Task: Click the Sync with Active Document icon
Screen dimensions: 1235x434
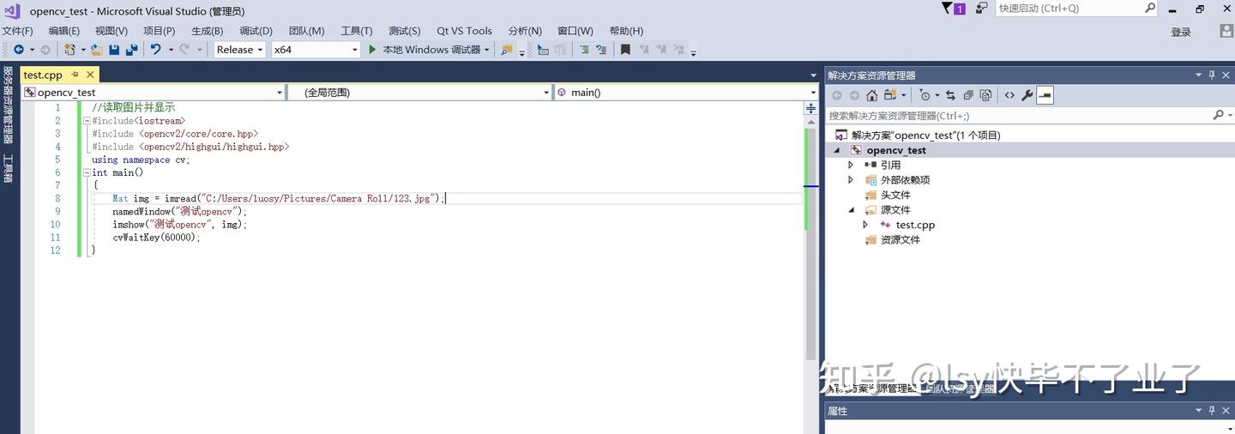Action: (950, 95)
